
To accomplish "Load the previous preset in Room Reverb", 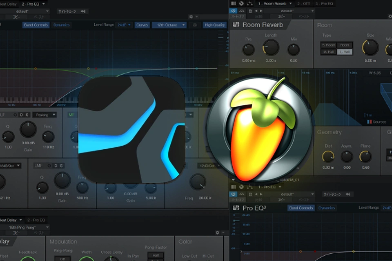I will (256, 11).
